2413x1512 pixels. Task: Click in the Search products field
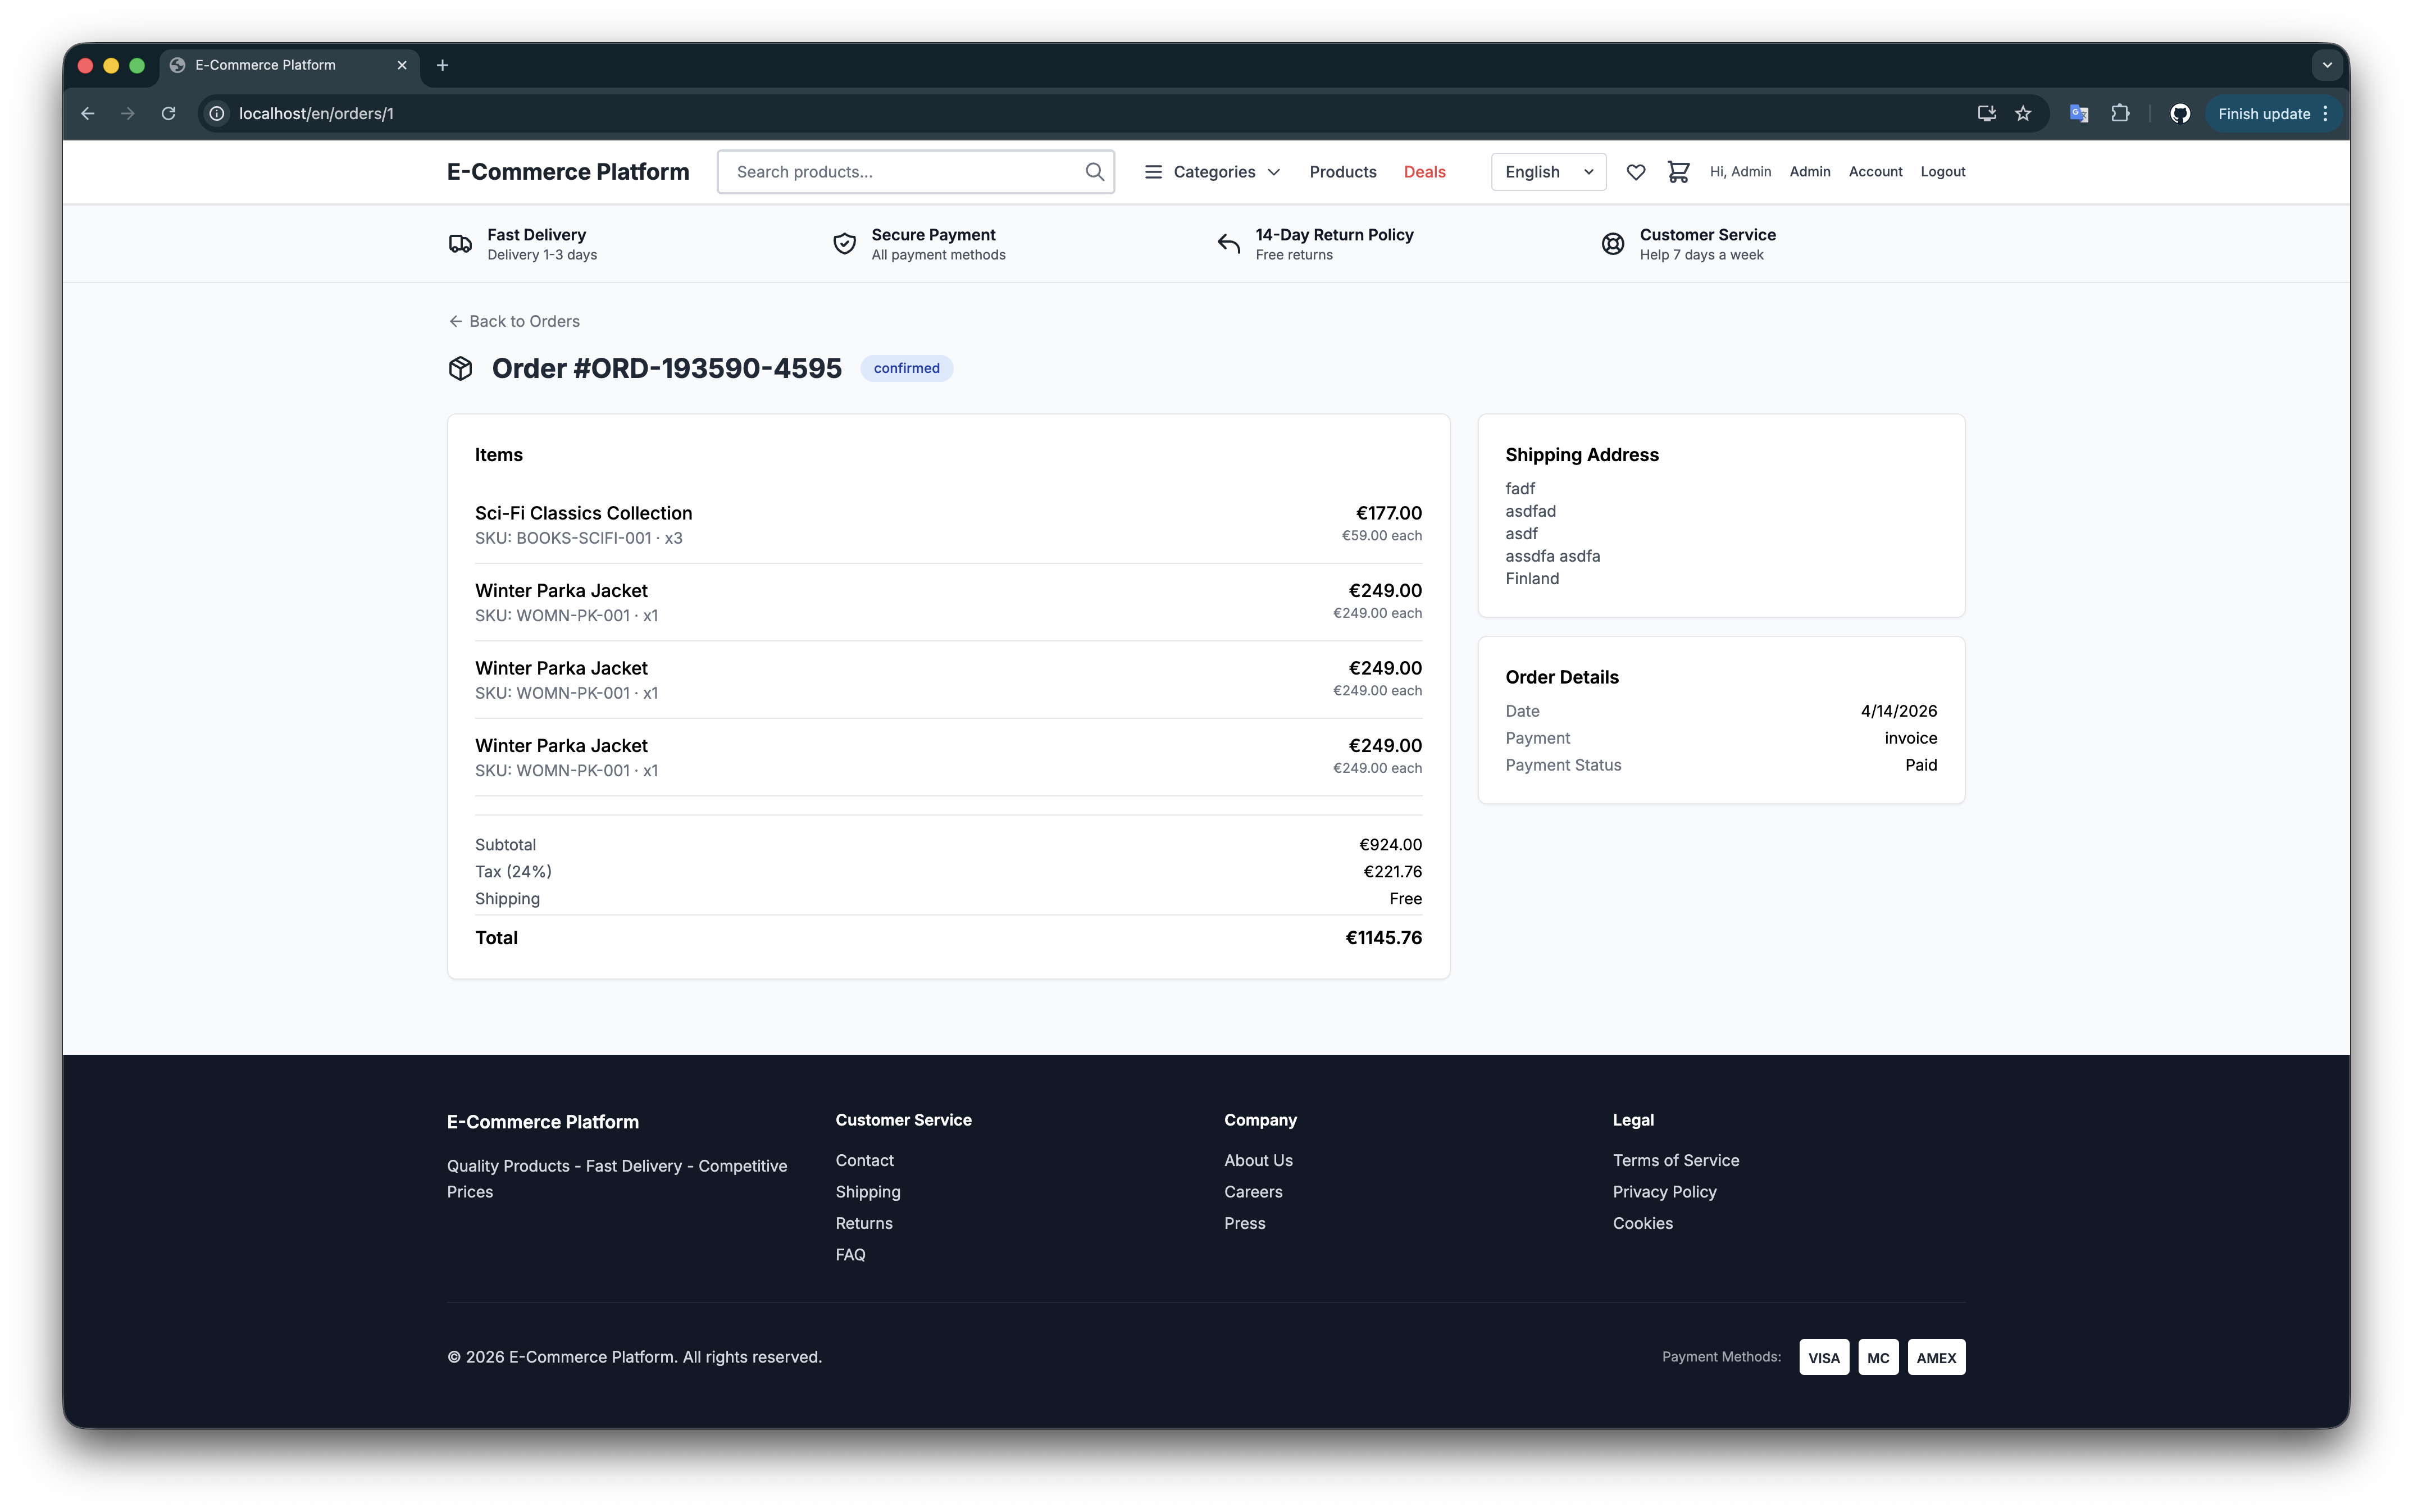click(x=900, y=172)
